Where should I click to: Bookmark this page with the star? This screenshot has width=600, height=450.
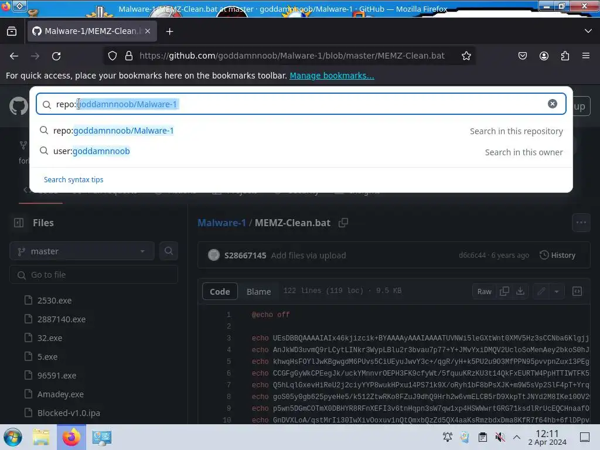coord(466,56)
